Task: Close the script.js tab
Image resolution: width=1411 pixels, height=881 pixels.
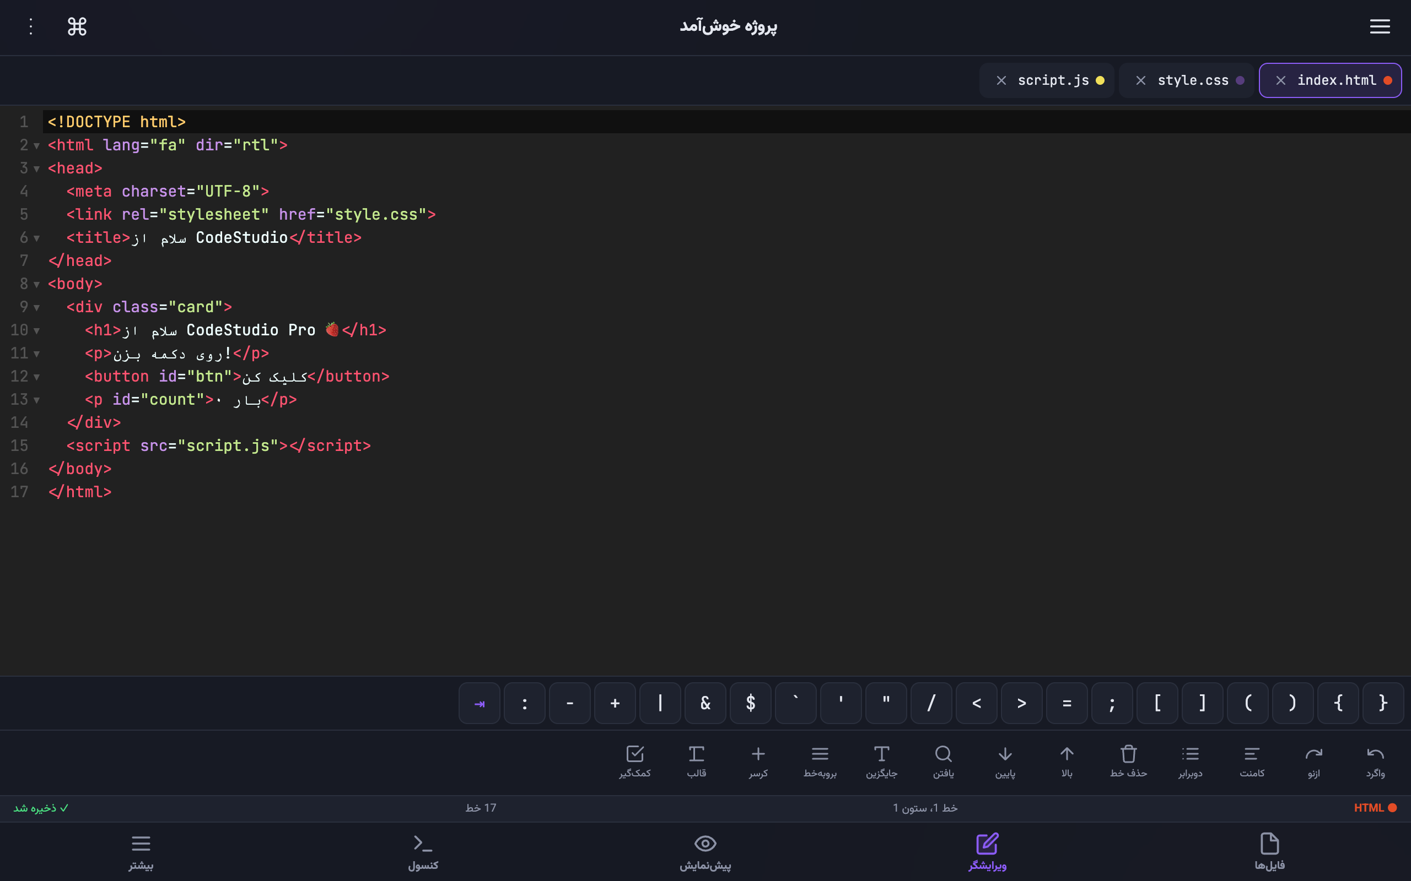Action: pos(1001,80)
